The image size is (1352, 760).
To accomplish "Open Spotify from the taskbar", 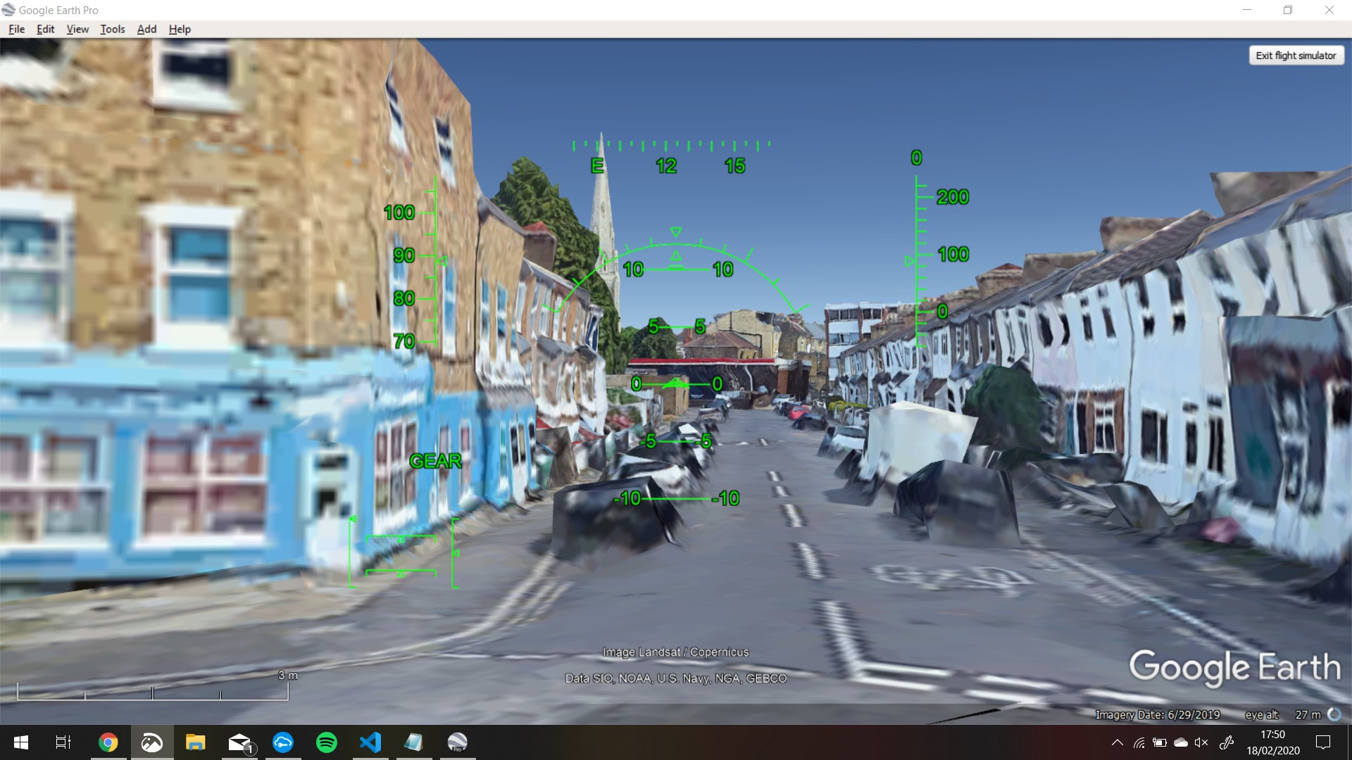I will click(327, 742).
